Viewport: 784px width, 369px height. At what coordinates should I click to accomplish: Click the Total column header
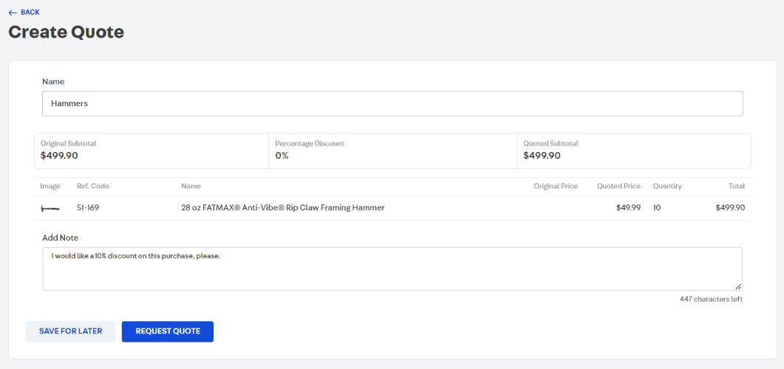tap(736, 186)
